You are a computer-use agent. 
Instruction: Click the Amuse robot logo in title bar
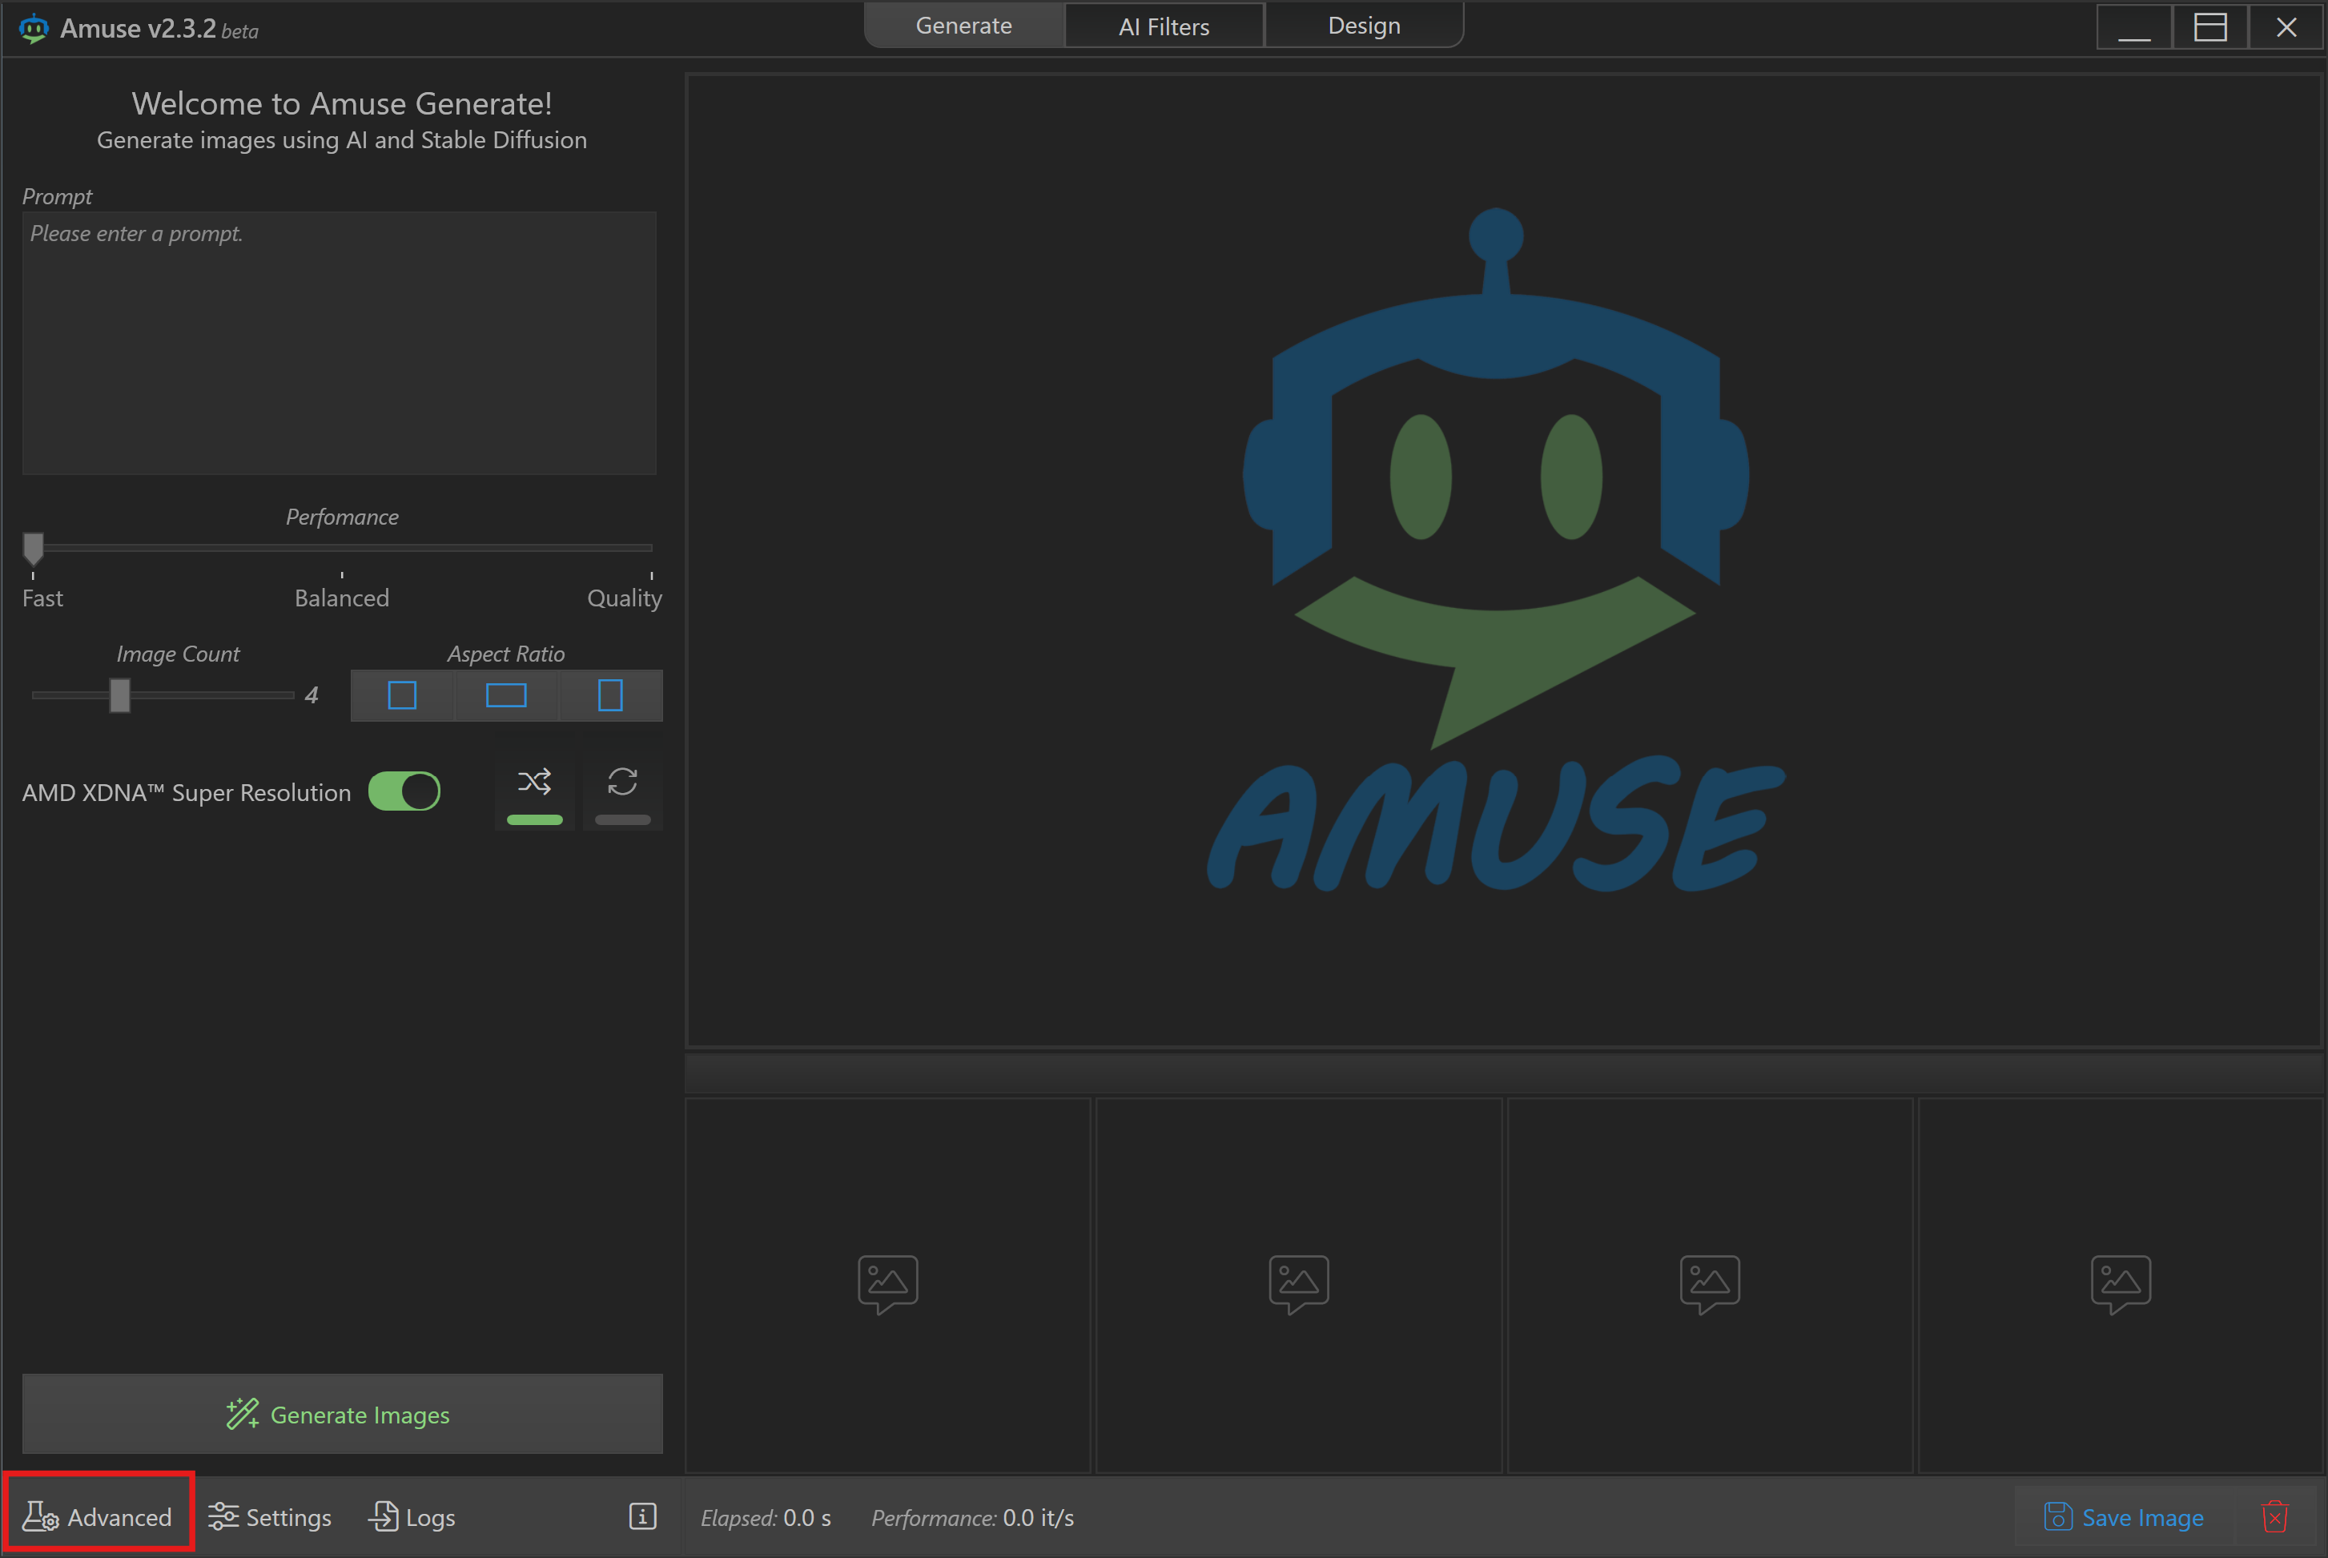point(34,28)
